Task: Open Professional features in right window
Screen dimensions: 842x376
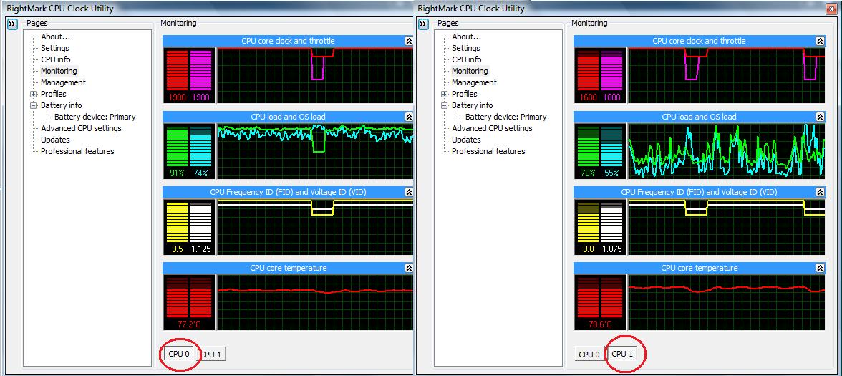Action: [x=488, y=151]
